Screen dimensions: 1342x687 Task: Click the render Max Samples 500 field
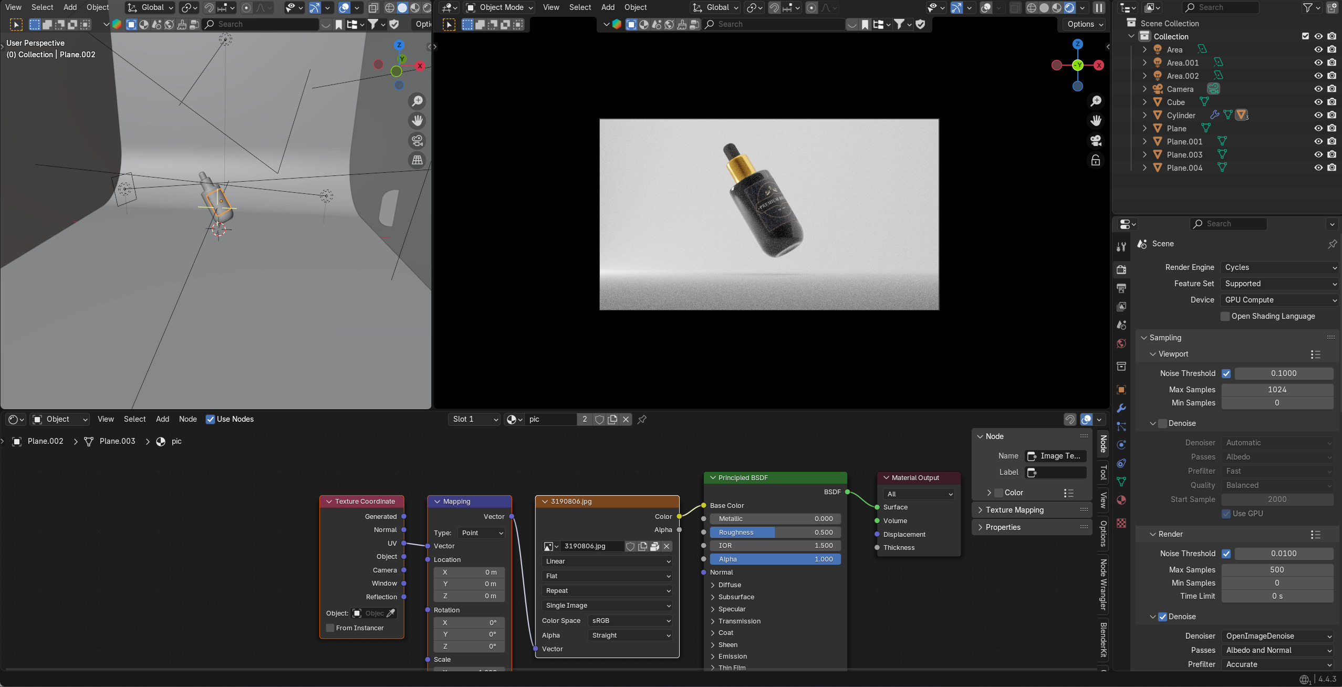click(1277, 570)
